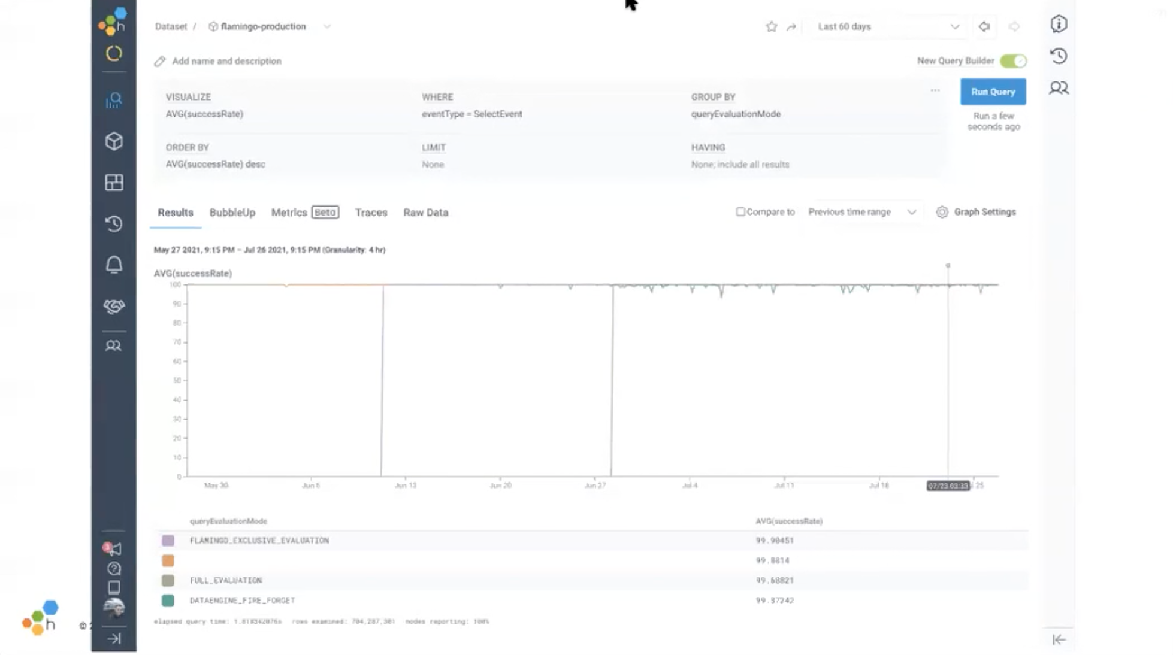Open the Honeycomb home logo in the sidebar
The width and height of the screenshot is (1173, 655).
click(x=113, y=22)
